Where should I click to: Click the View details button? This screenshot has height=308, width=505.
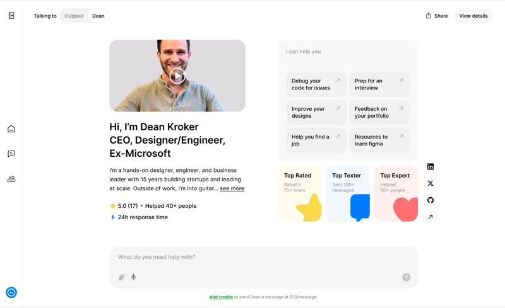473,16
